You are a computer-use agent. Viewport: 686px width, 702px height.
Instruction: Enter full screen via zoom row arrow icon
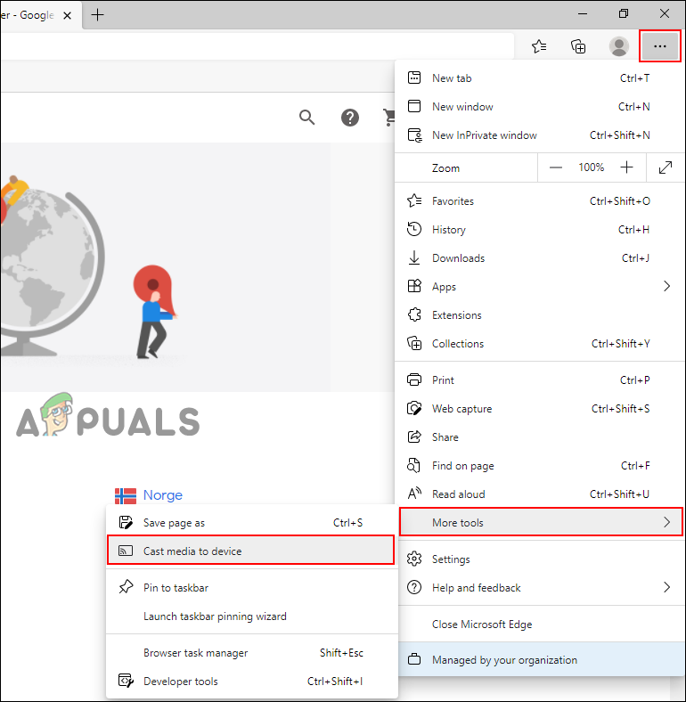[666, 167]
